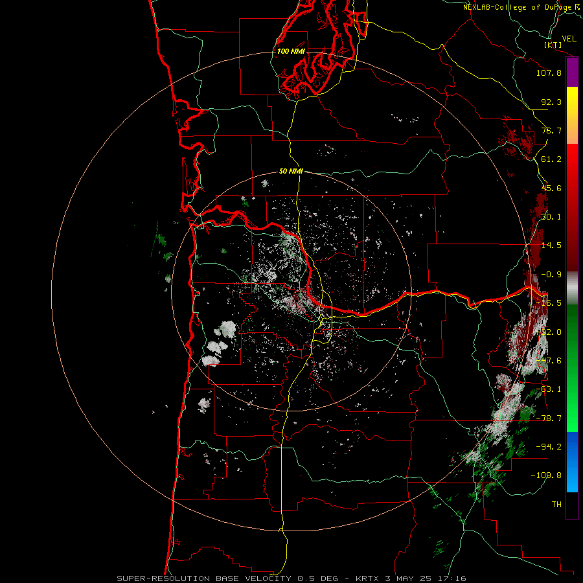
Task: Click the 50 NMI range ring label
Action: coord(291,171)
